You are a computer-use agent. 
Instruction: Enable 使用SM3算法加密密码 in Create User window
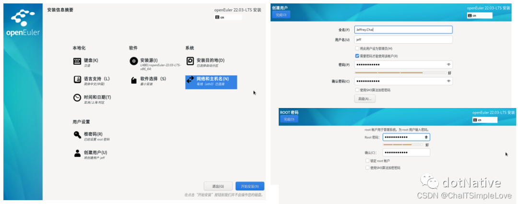[x=357, y=90]
